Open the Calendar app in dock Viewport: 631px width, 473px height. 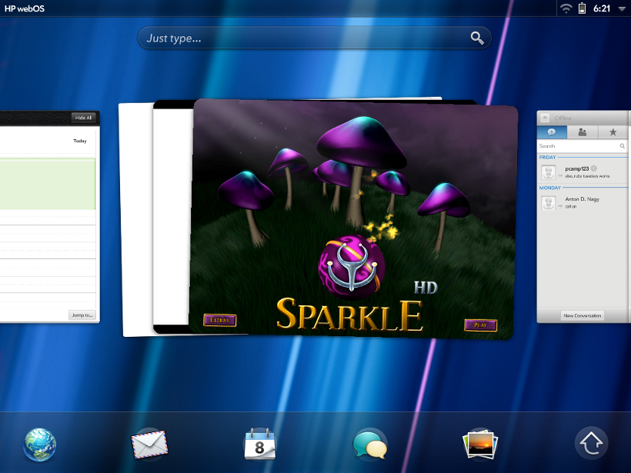tap(259, 444)
